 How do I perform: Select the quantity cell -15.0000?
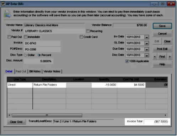104,85
